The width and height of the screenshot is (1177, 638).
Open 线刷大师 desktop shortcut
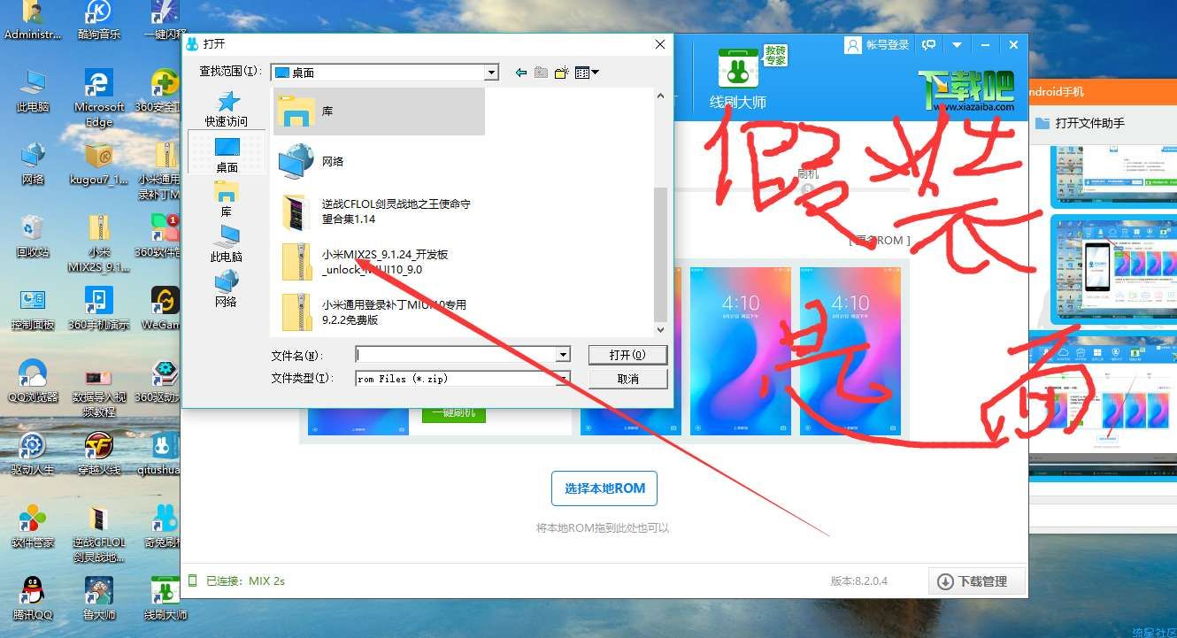(x=165, y=599)
